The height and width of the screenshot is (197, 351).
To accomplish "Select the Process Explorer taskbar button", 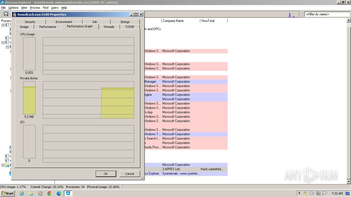I will pos(68,193).
